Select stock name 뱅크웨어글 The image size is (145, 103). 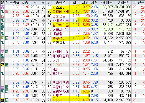click(x=60, y=25)
